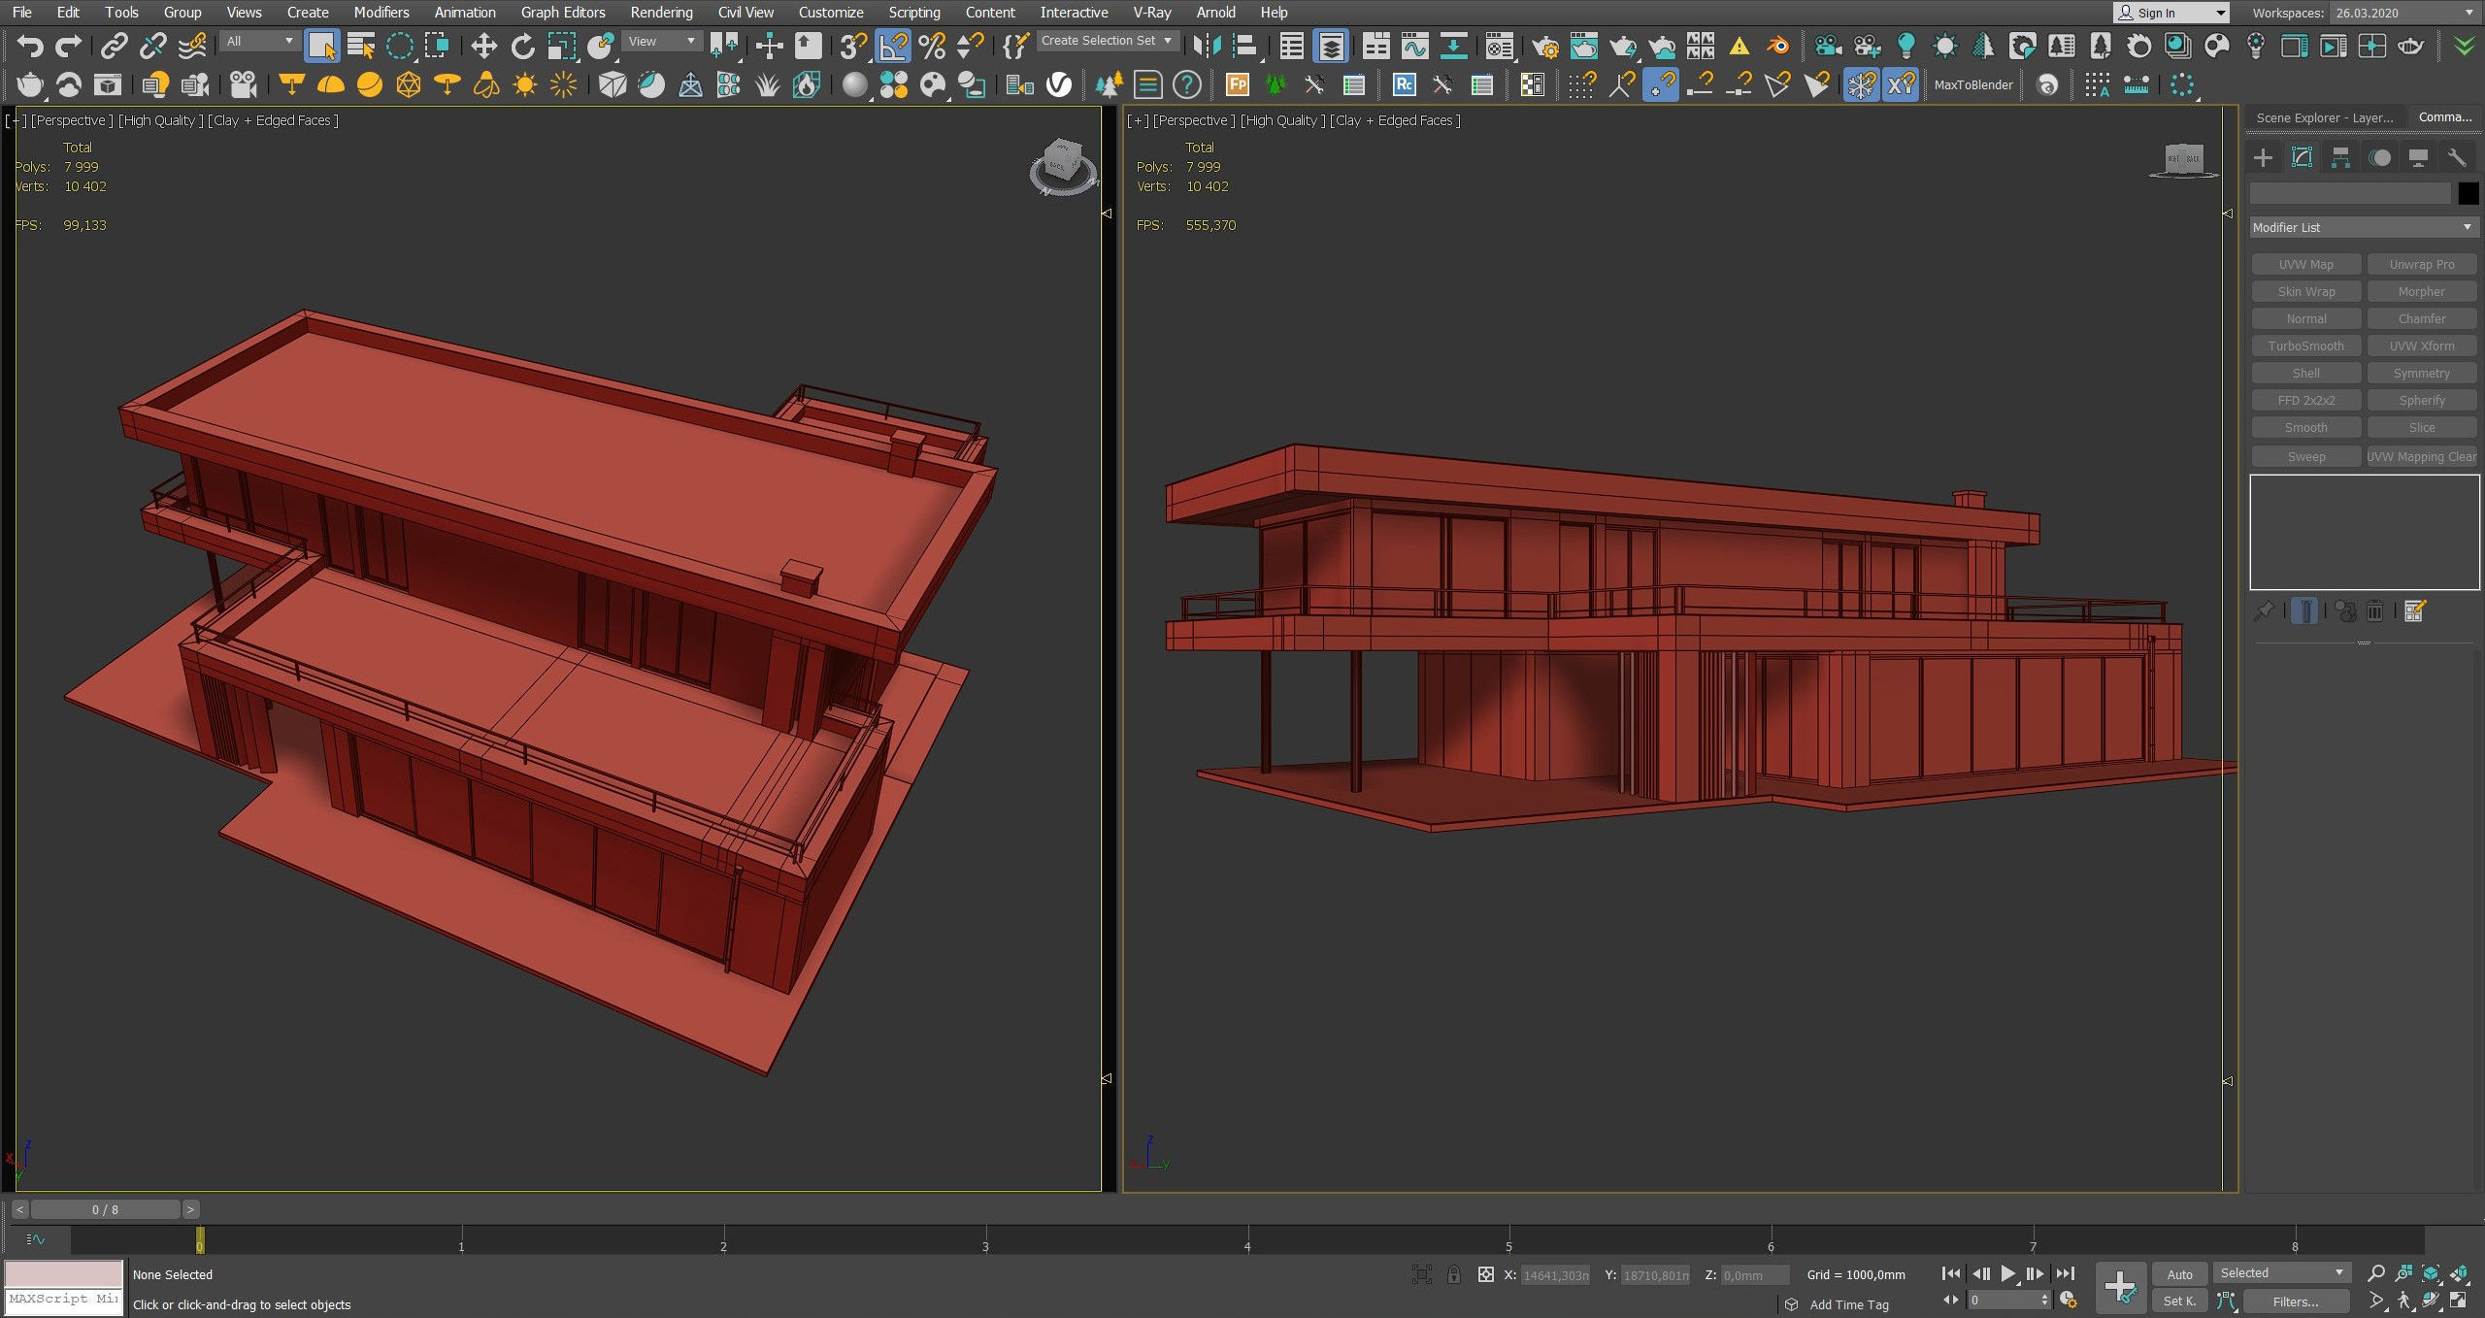Open the Curve Editor

pos(1415,46)
